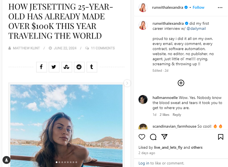
Task: View the 2 likes on hallmannoelle's comment
Action: pos(164,115)
